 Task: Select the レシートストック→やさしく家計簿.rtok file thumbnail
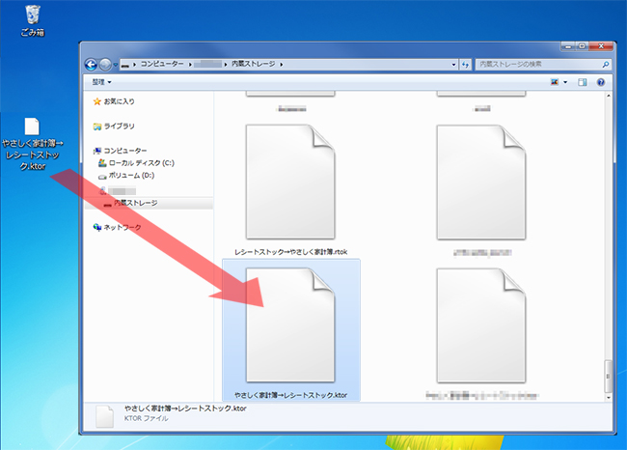[290, 182]
